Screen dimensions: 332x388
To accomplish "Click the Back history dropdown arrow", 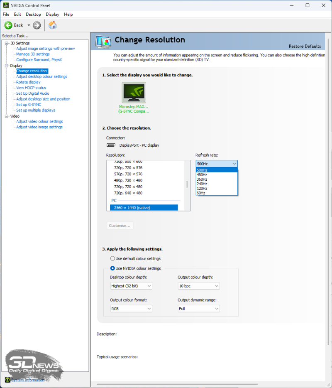I will coord(29,25).
